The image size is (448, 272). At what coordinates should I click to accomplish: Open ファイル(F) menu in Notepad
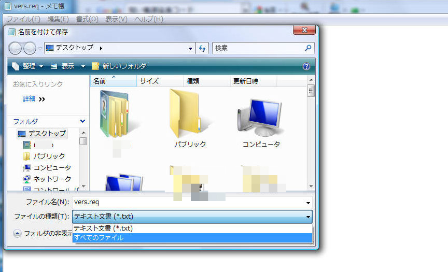coord(23,19)
